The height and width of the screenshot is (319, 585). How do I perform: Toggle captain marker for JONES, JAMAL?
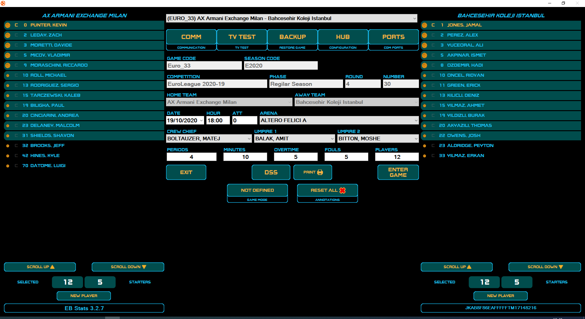pyautogui.click(x=433, y=25)
